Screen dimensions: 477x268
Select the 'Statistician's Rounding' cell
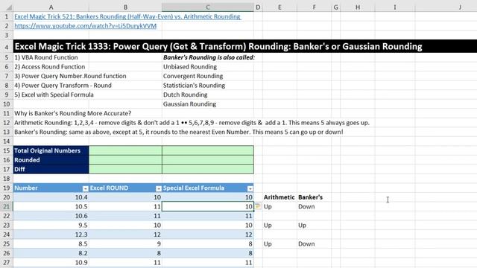[208, 86]
